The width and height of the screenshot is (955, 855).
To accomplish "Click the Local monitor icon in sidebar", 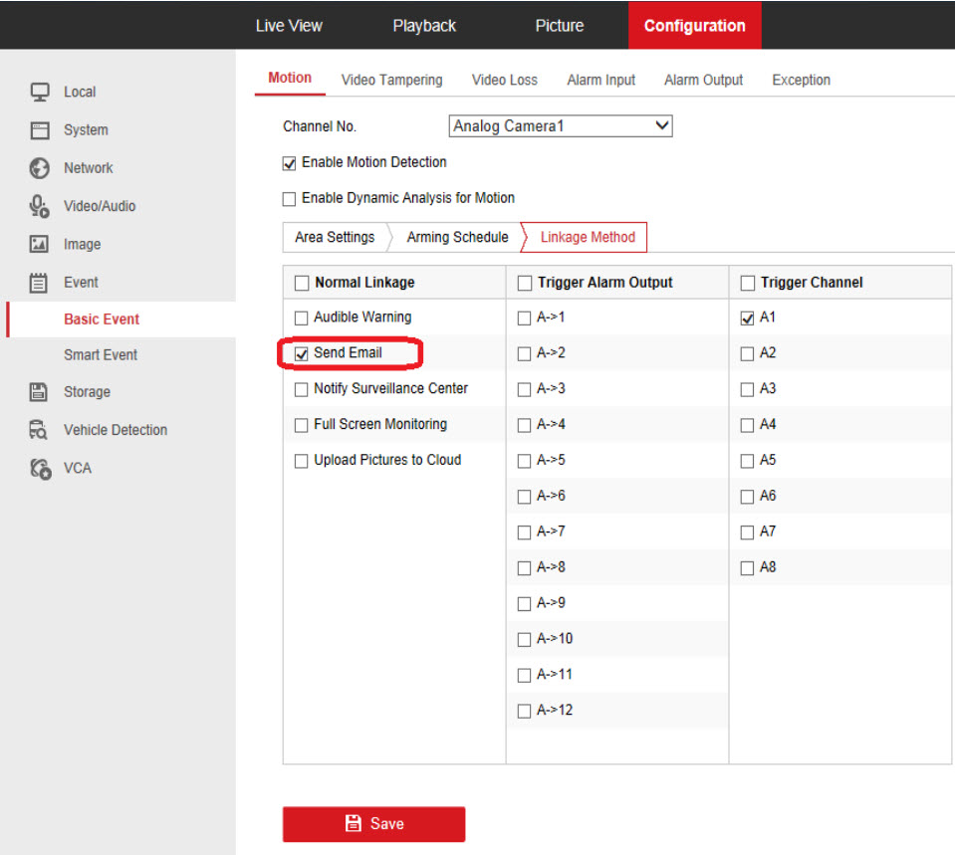I will click(x=40, y=92).
